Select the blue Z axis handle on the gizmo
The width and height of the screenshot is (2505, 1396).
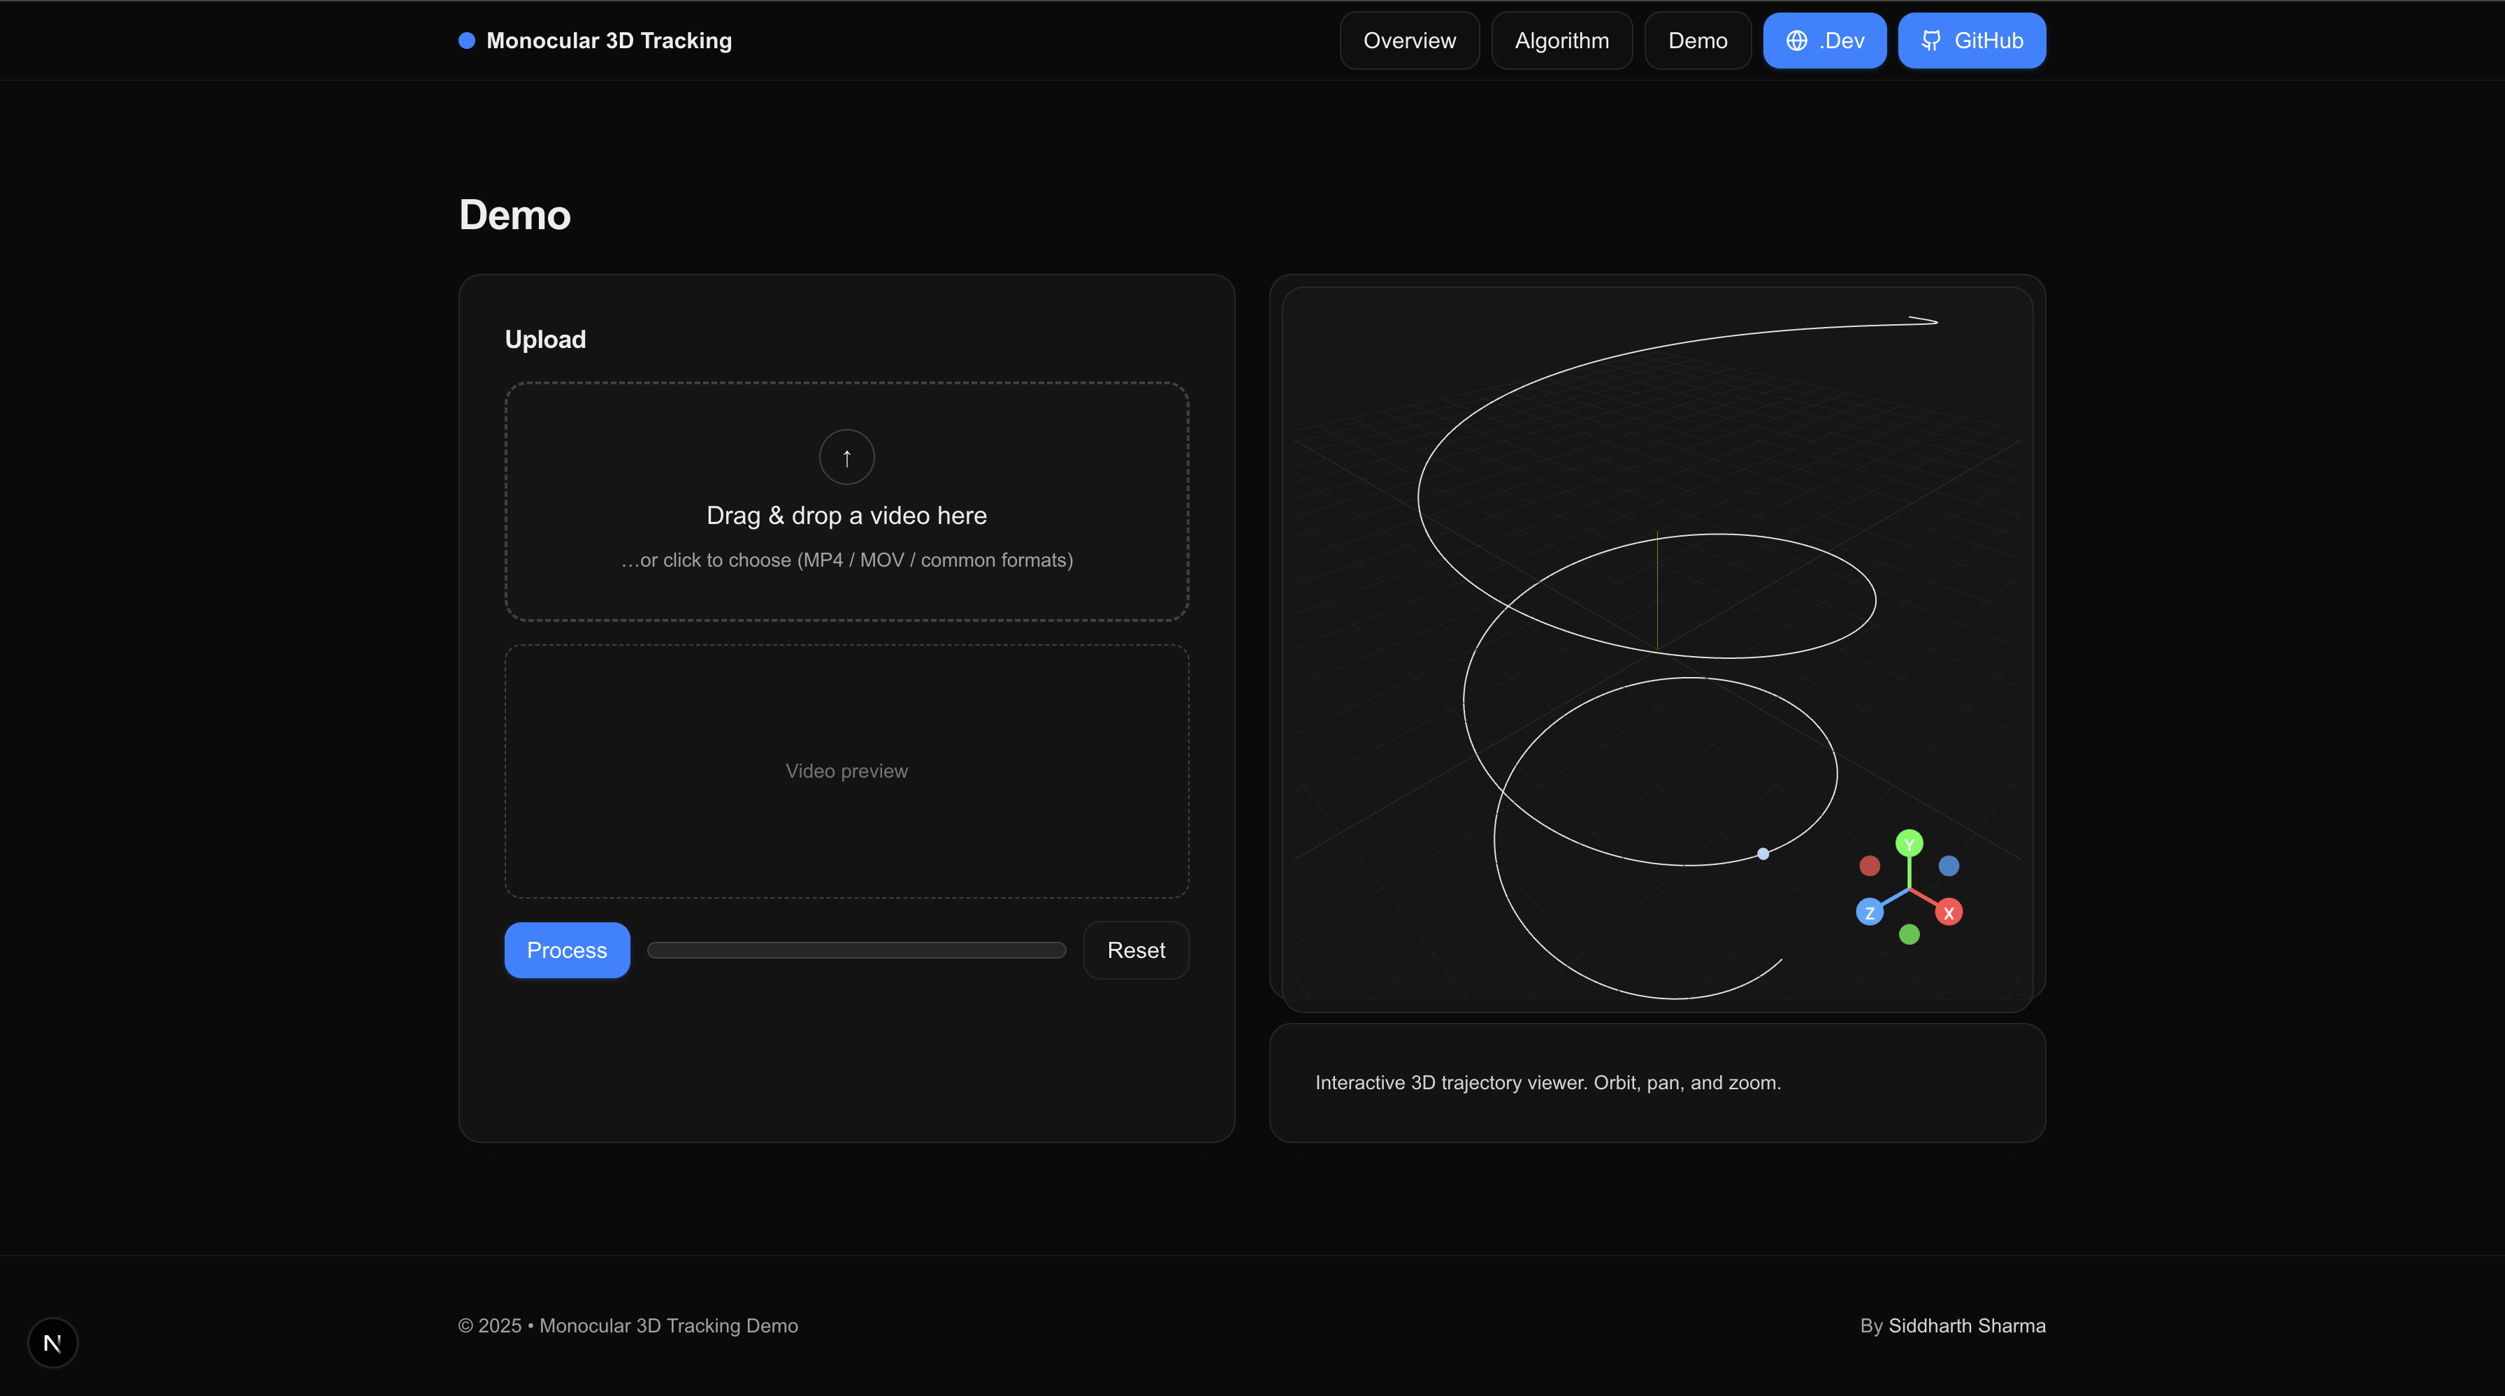pyautogui.click(x=1869, y=911)
